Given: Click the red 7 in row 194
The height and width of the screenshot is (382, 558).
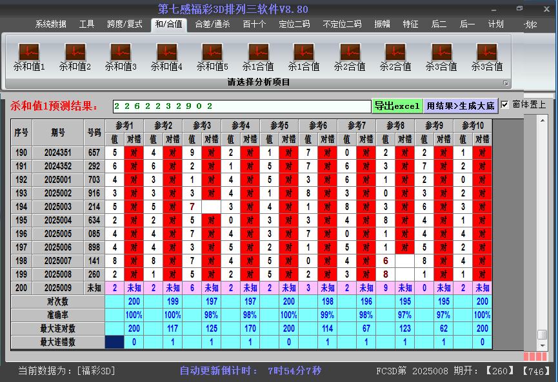Looking at the screenshot, I should (x=192, y=207).
